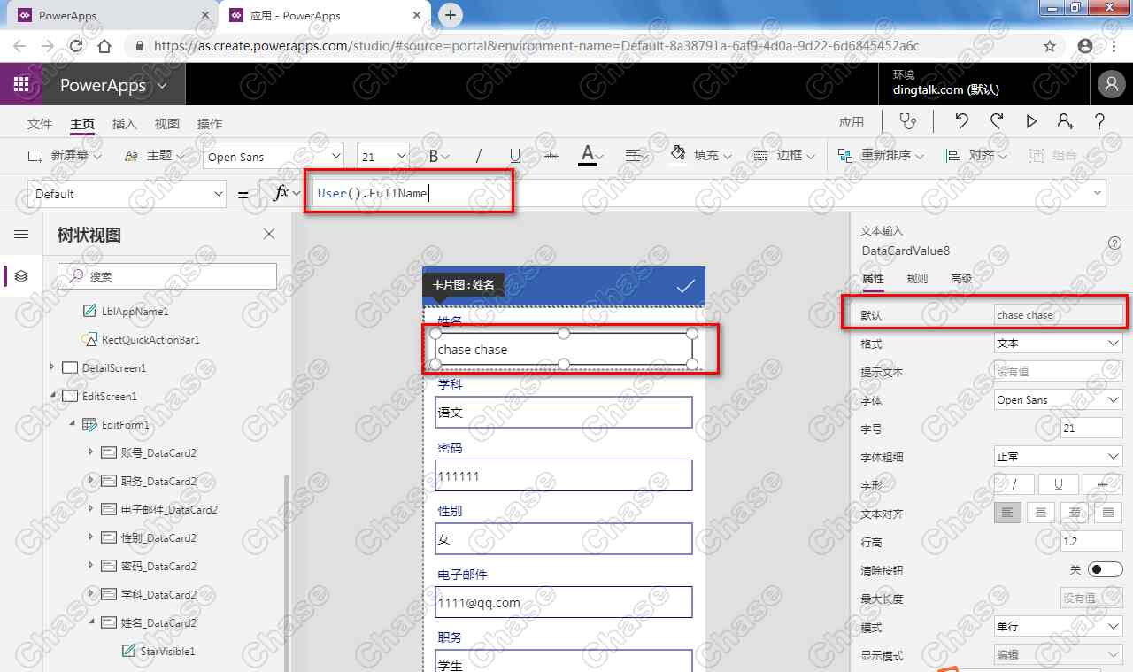This screenshot has height=672, width=1133.
Task: Select the Run/Preview app icon
Action: point(1031,121)
